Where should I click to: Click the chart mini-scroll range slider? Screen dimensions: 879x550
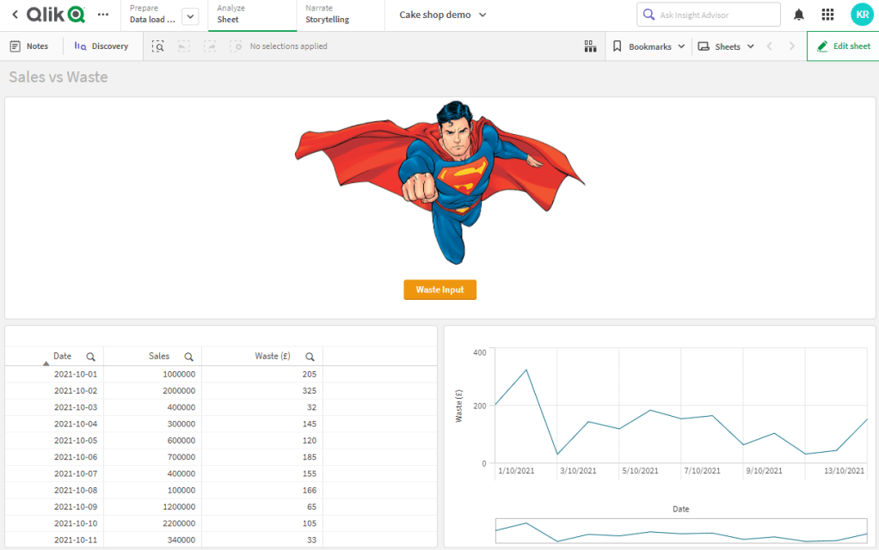pyautogui.click(x=680, y=531)
